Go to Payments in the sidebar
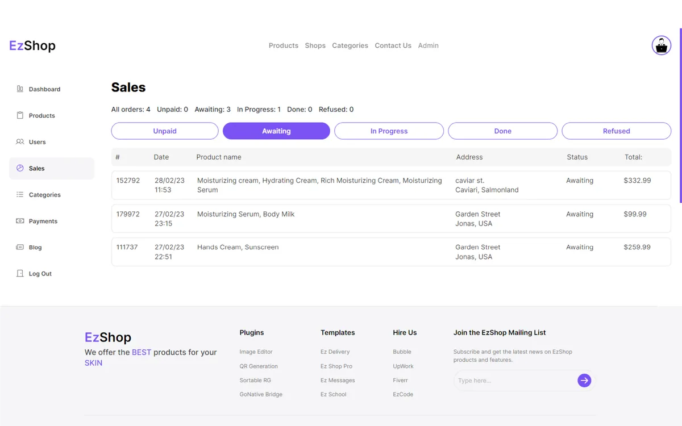This screenshot has height=426, width=682. pyautogui.click(x=52, y=221)
